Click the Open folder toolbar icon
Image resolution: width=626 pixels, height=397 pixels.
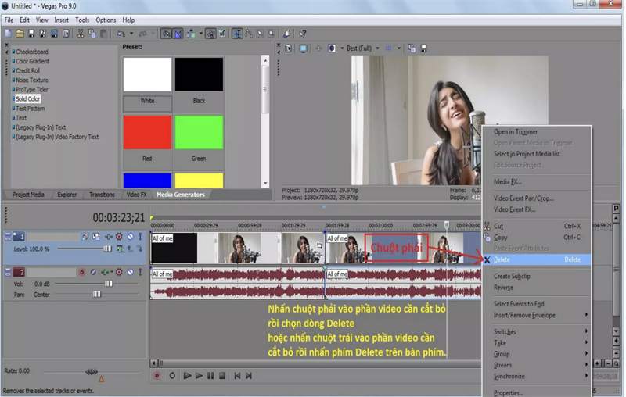[x=20, y=34]
